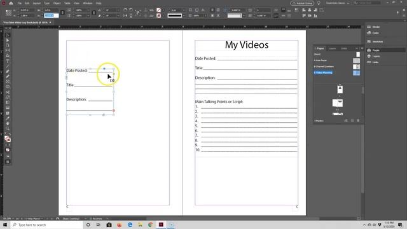407x229 pixels.
Task: Open the Scale X percentage dropdown
Action: pos(88,10)
